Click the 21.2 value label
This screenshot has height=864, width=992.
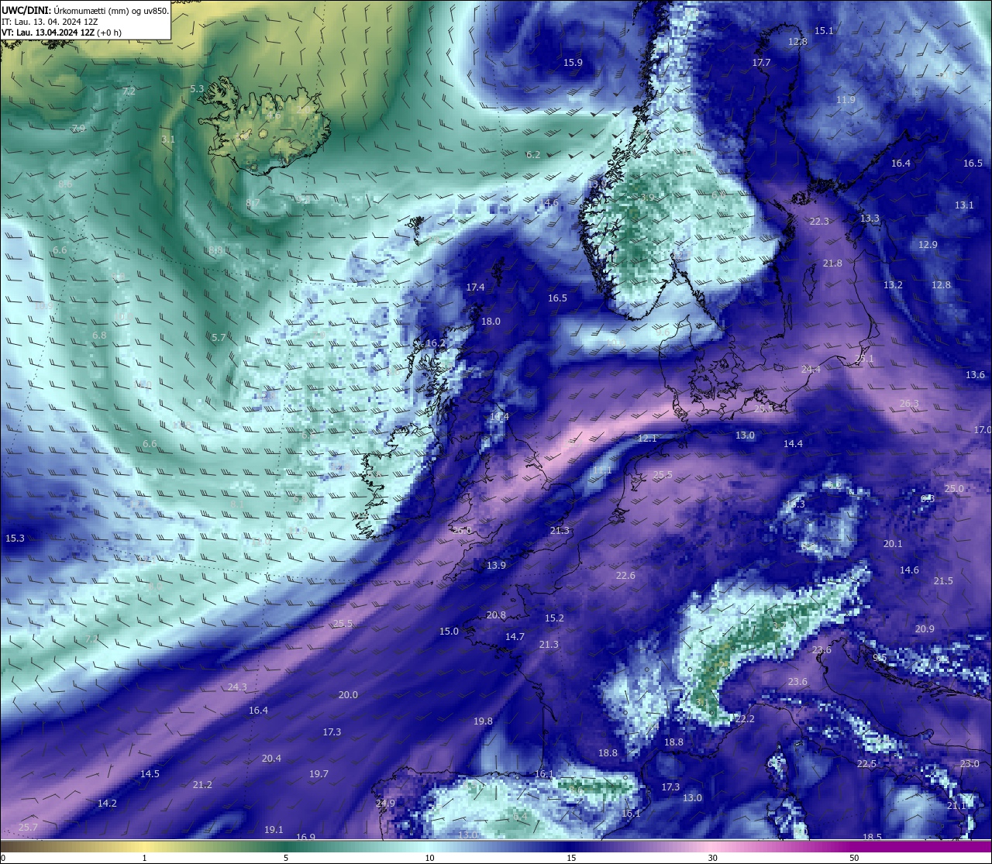(202, 785)
